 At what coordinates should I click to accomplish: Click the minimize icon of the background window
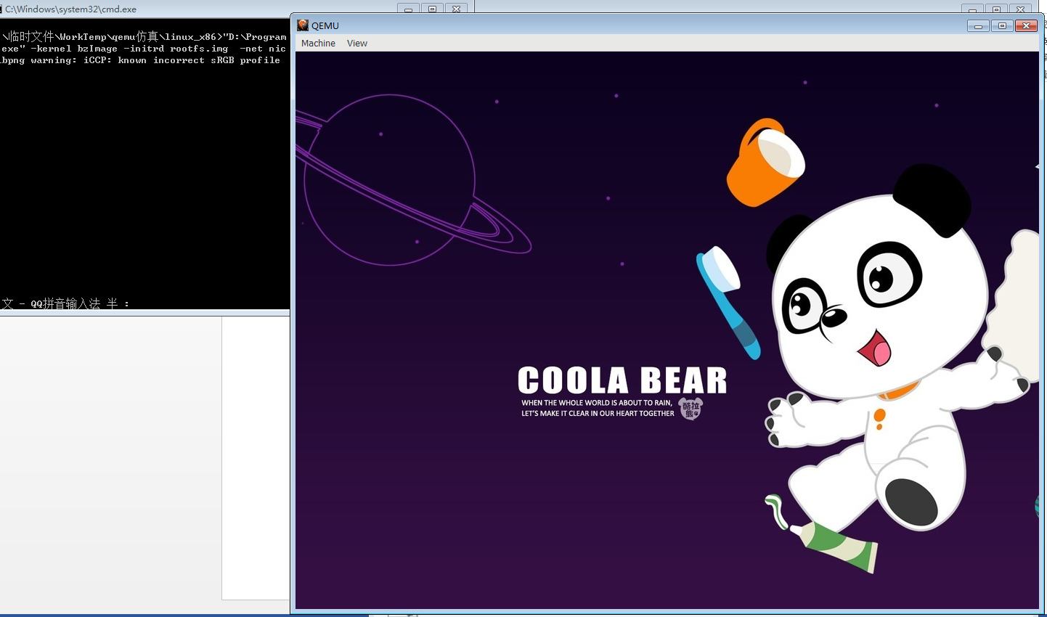(973, 8)
